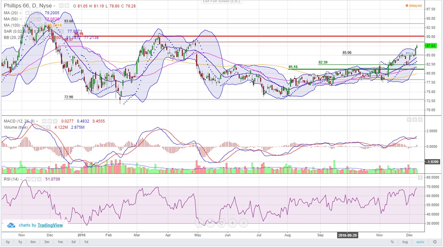This screenshot has height=247, width=443.
Task: Select the MA (100) indicator label
Action: (x=12, y=25)
